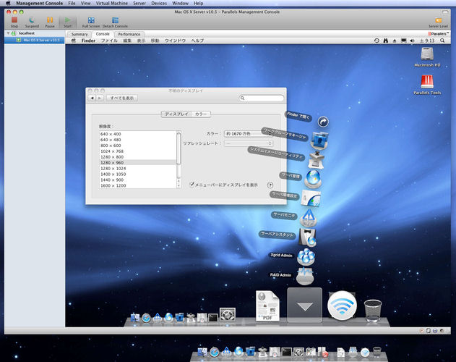Open the host View menu

pyautogui.click(x=85, y=3)
